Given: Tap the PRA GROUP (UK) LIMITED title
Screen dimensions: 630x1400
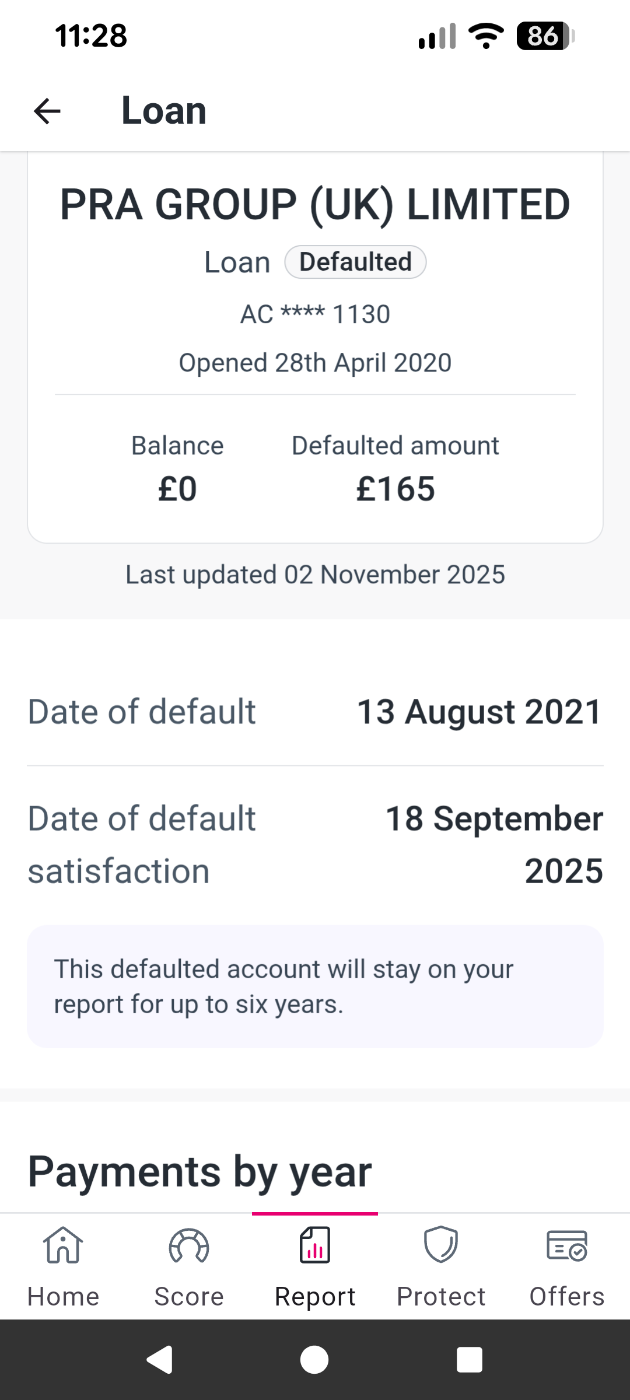Looking at the screenshot, I should pos(315,205).
